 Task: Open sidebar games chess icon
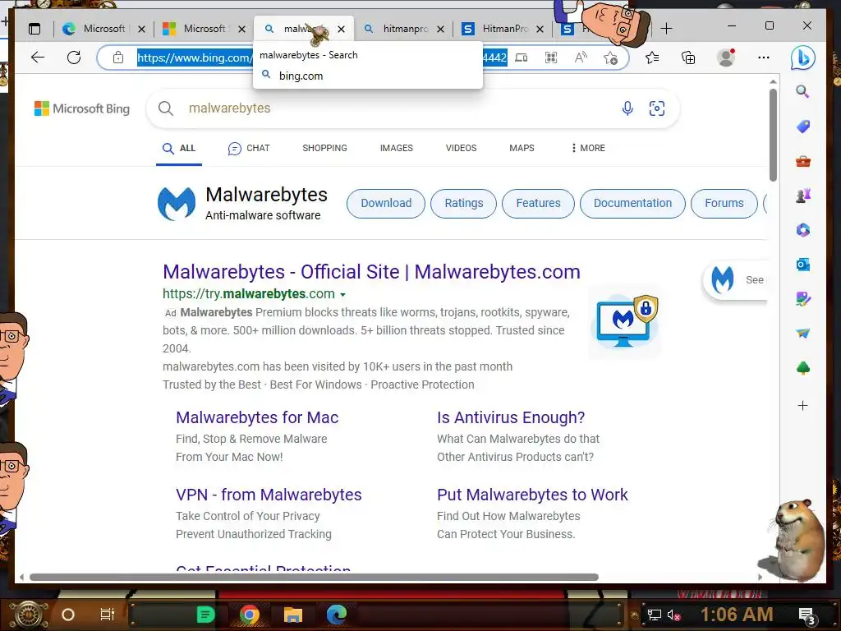pos(803,196)
